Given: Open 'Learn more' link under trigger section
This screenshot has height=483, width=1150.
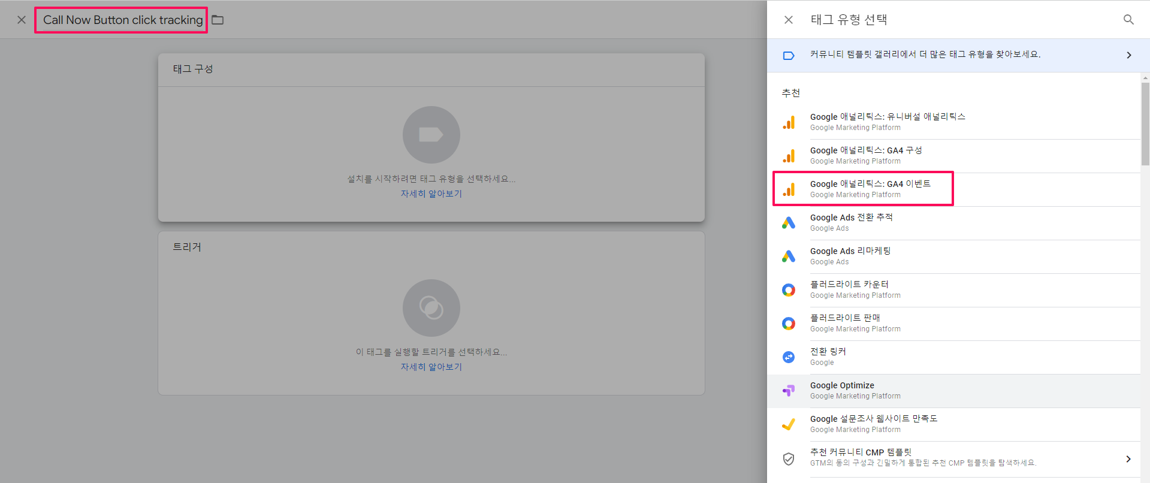Looking at the screenshot, I should (x=431, y=367).
